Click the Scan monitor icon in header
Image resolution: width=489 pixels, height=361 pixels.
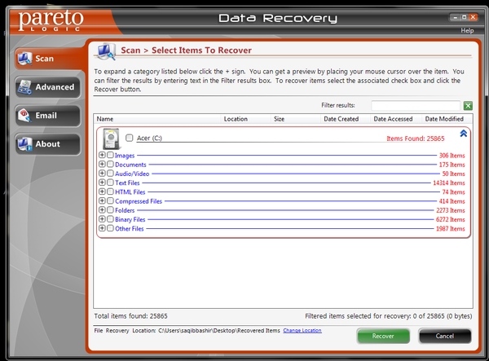(x=106, y=51)
